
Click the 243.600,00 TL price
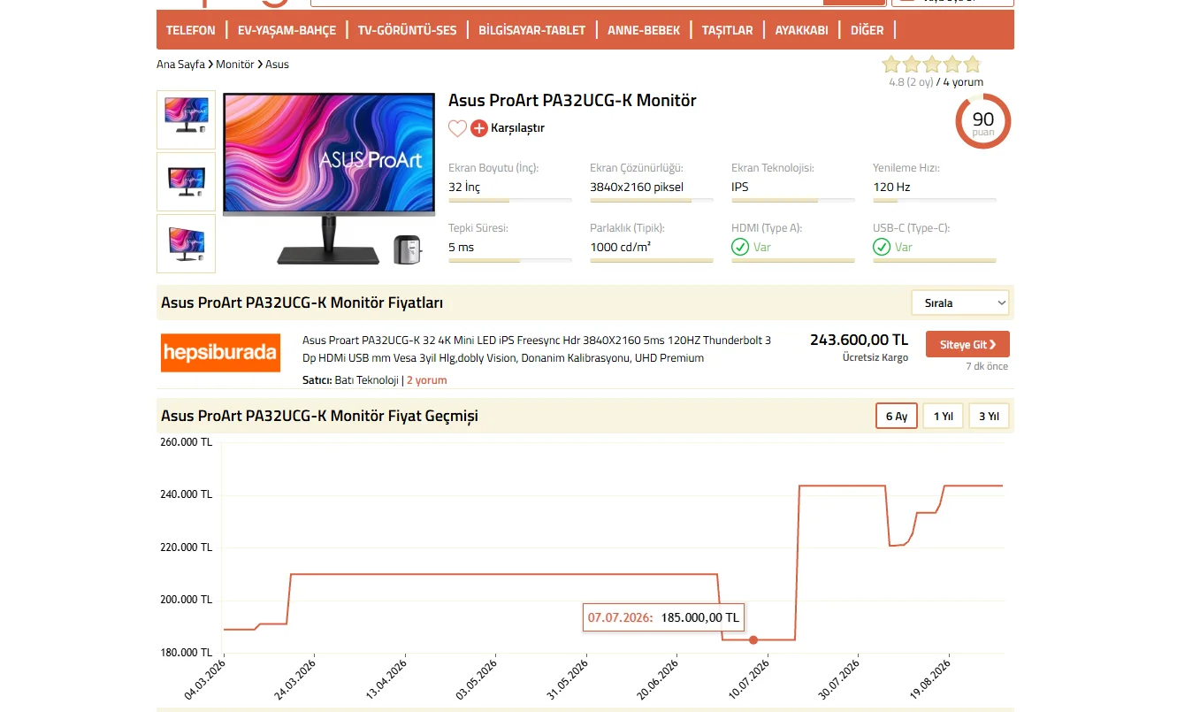[x=859, y=340]
